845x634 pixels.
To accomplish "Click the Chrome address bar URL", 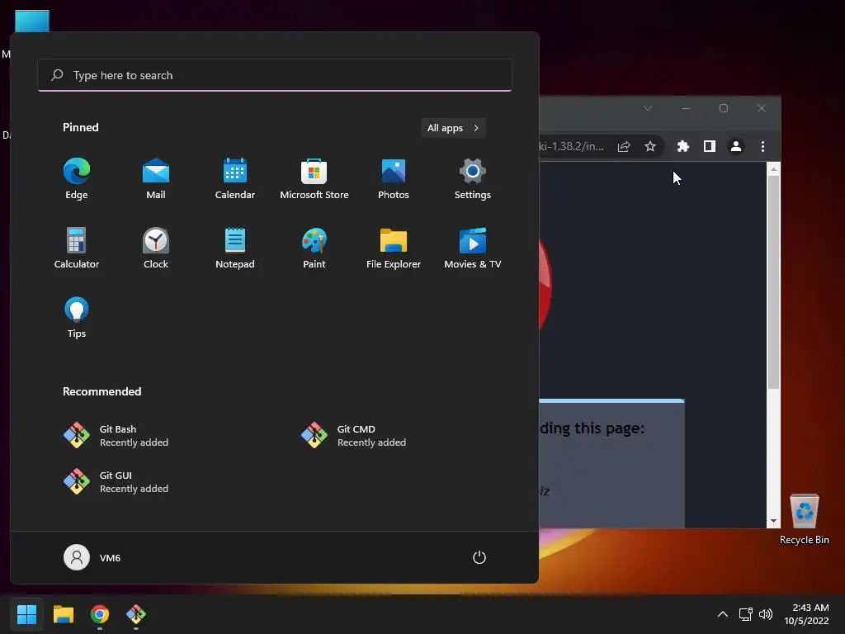I will pos(572,146).
